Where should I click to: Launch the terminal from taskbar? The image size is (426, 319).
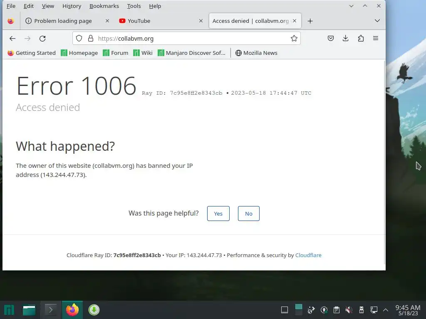coord(50,310)
